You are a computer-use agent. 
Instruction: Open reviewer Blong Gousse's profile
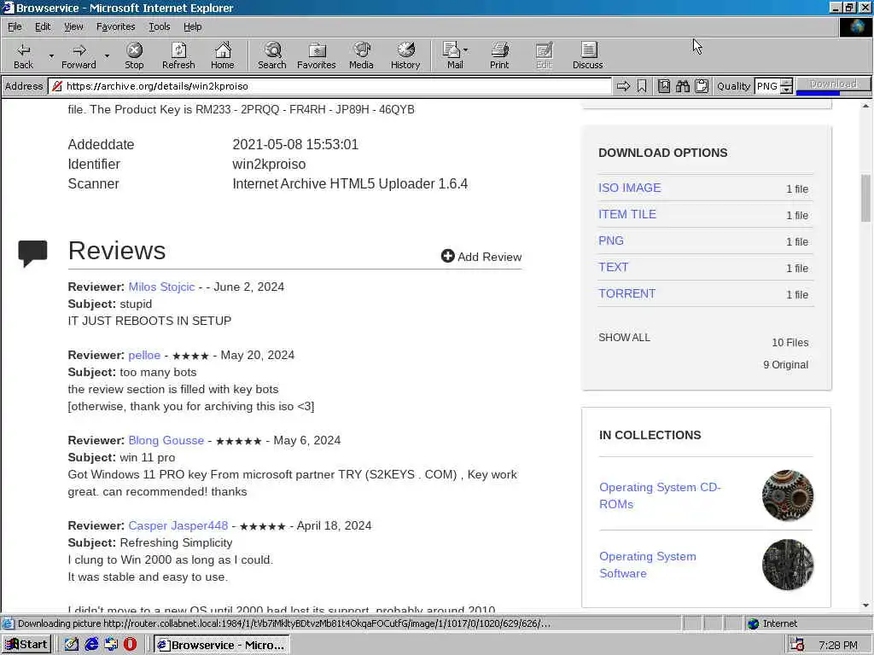coord(166,441)
